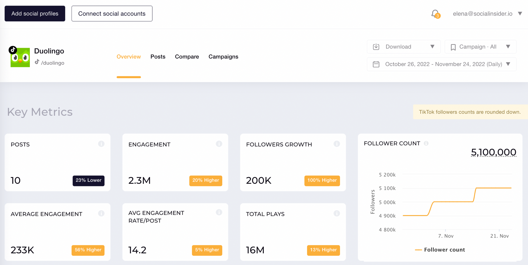Open the Compare tab
528x265 pixels.
pyautogui.click(x=187, y=57)
